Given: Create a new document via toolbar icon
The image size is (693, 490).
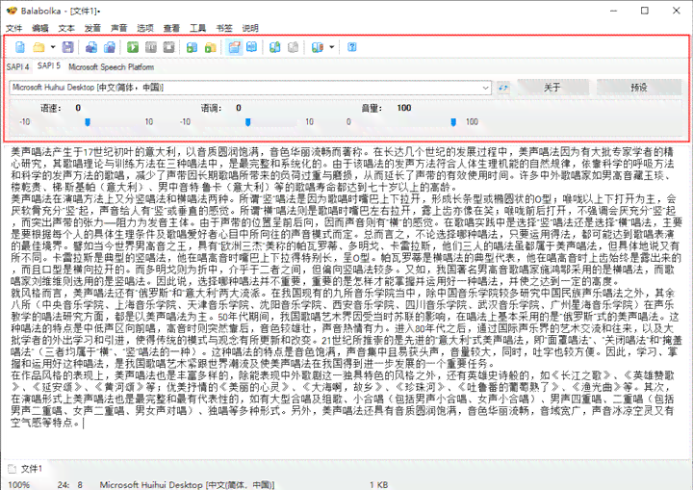Looking at the screenshot, I should click(20, 47).
